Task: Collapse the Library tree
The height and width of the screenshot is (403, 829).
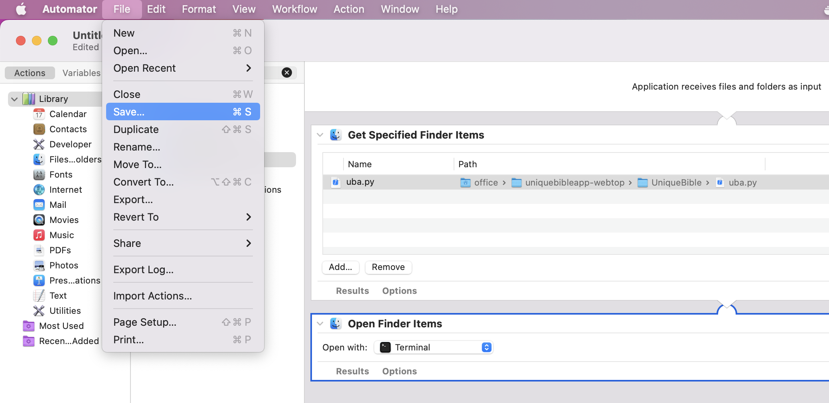Action: (x=14, y=99)
